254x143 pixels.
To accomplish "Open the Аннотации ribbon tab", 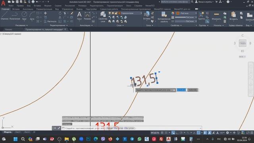I will [28, 9].
